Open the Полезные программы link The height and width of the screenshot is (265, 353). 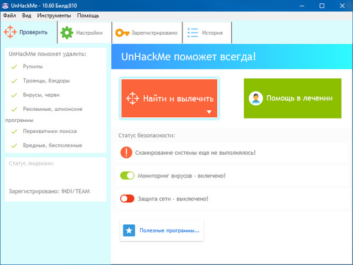click(x=169, y=230)
